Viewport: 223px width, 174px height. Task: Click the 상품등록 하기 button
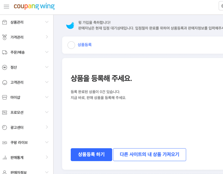[91, 155]
